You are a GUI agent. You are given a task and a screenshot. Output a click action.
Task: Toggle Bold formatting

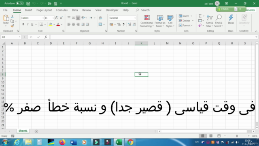point(23,24)
